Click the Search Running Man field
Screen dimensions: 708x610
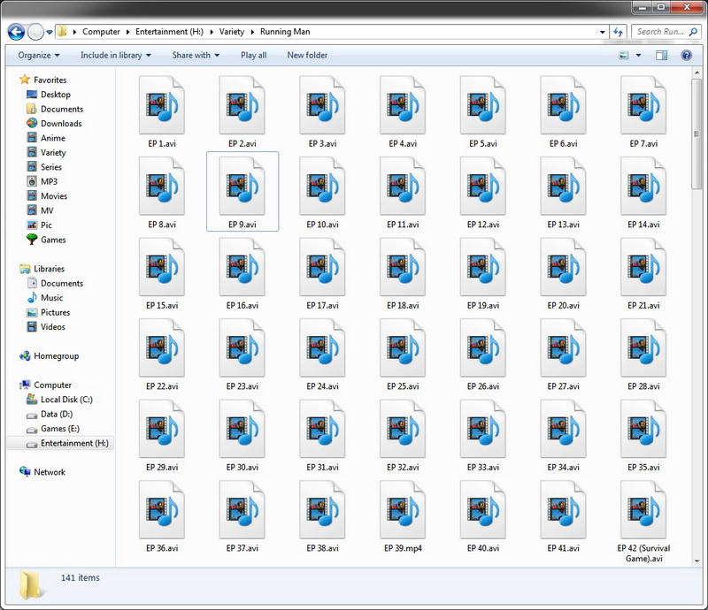click(x=666, y=32)
